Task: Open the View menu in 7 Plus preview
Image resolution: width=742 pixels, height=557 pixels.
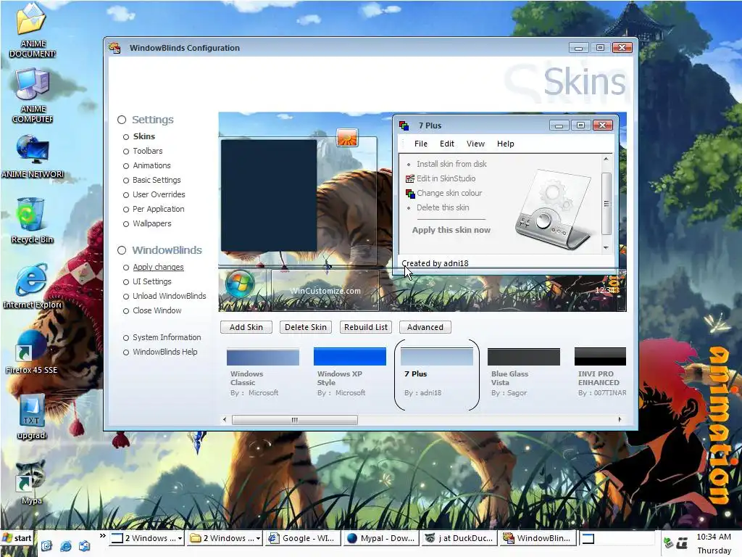Action: pos(475,144)
